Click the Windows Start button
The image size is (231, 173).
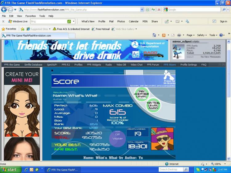(10, 170)
